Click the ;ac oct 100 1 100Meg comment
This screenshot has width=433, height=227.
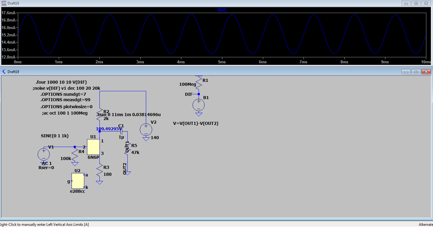(x=65, y=113)
